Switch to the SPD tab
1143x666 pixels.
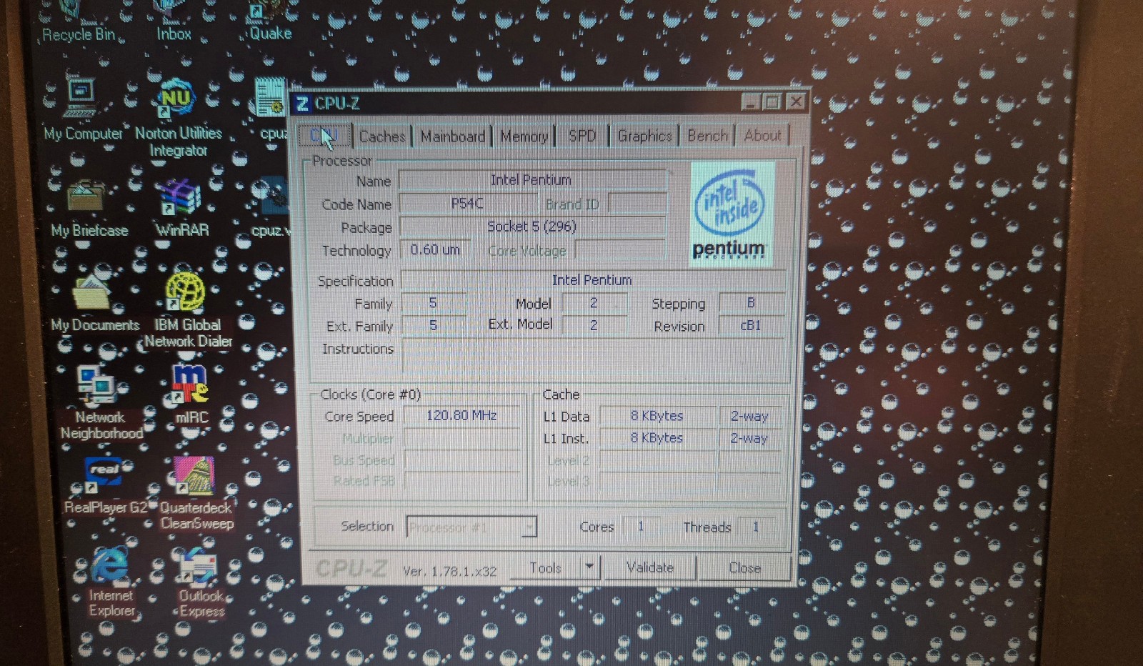(582, 136)
